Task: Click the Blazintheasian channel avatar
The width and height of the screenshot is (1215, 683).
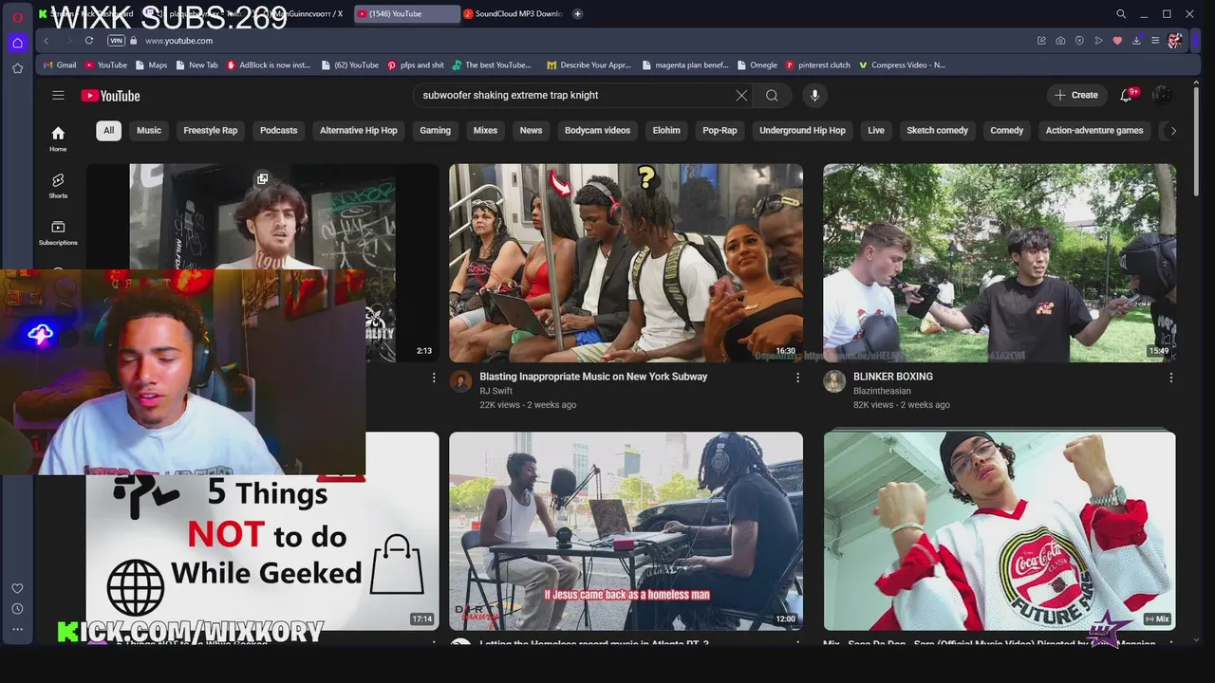Action: (834, 381)
